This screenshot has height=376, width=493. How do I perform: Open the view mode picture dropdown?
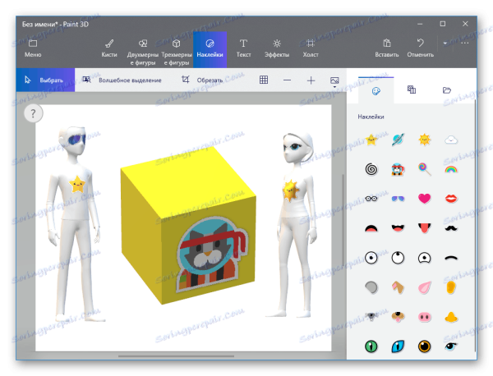(334, 81)
